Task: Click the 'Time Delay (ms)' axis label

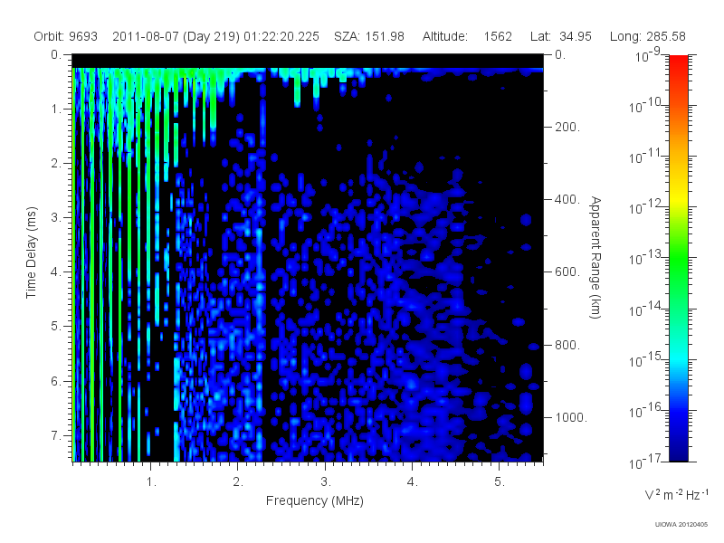Action: pyautogui.click(x=31, y=252)
